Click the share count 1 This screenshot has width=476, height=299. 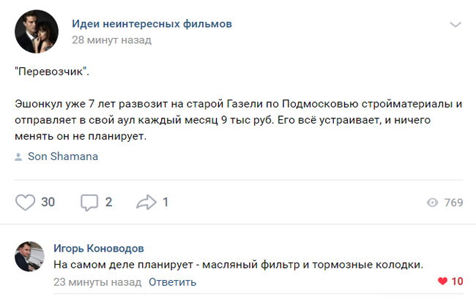[166, 202]
